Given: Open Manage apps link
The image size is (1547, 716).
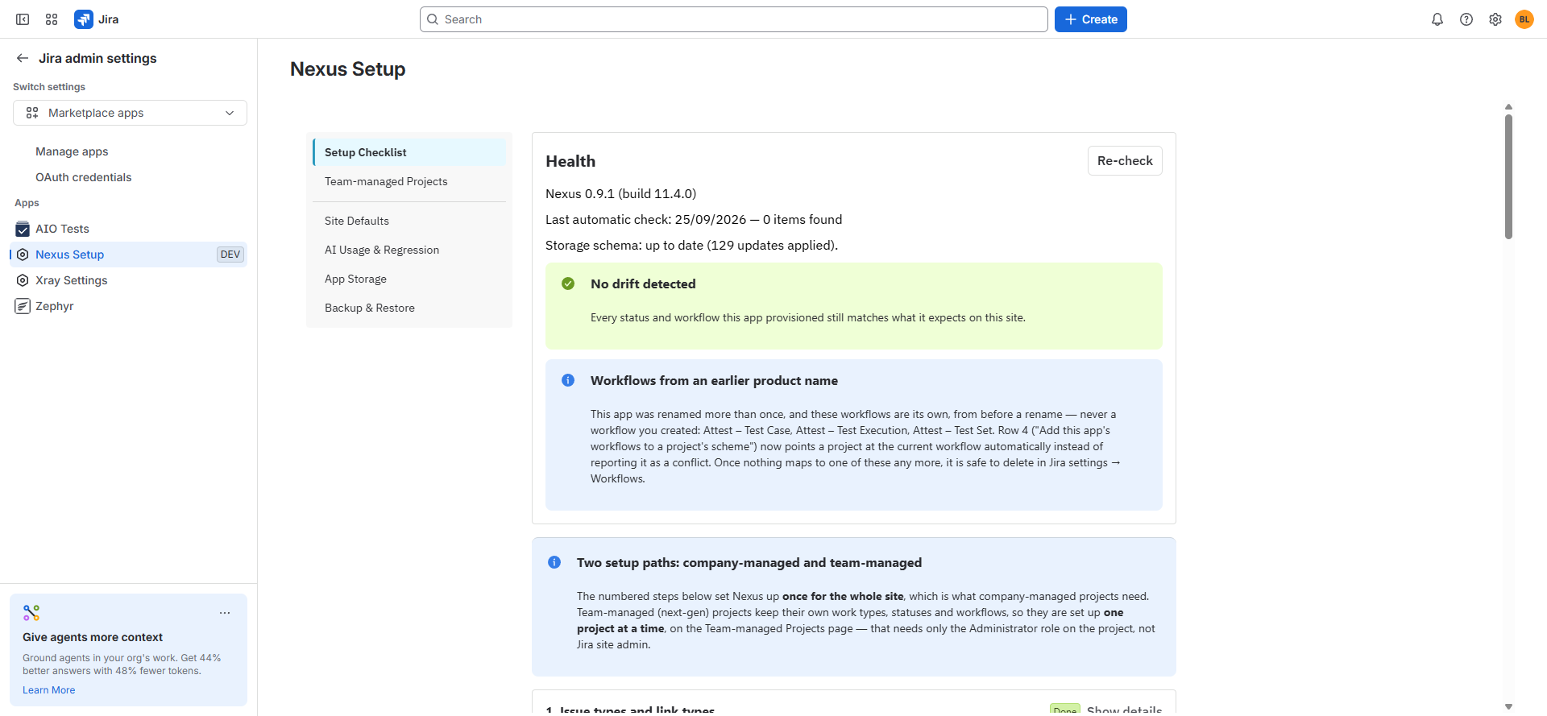Looking at the screenshot, I should [x=72, y=151].
